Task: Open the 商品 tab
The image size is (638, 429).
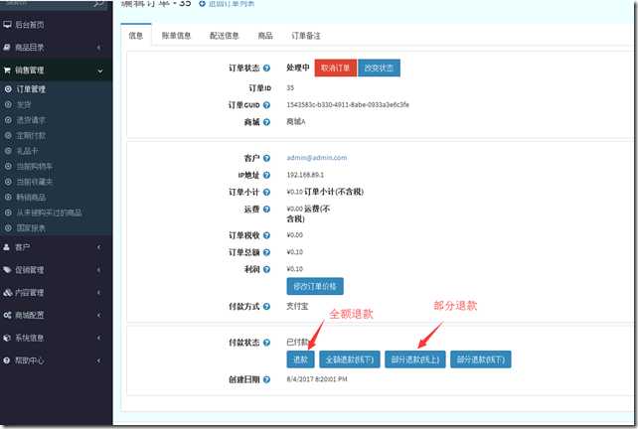Action: [265, 36]
